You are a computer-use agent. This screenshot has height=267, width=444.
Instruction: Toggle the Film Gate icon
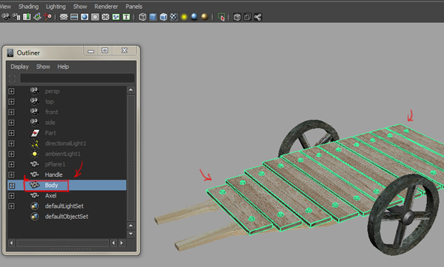(x=74, y=17)
